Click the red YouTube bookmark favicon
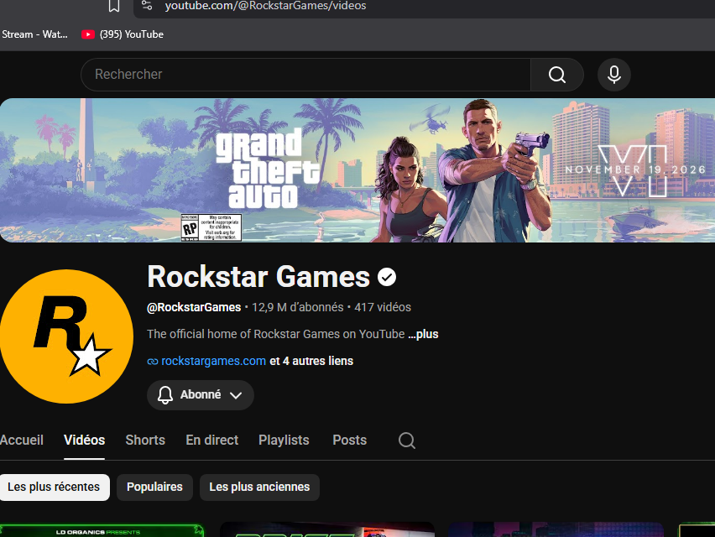 (x=88, y=34)
